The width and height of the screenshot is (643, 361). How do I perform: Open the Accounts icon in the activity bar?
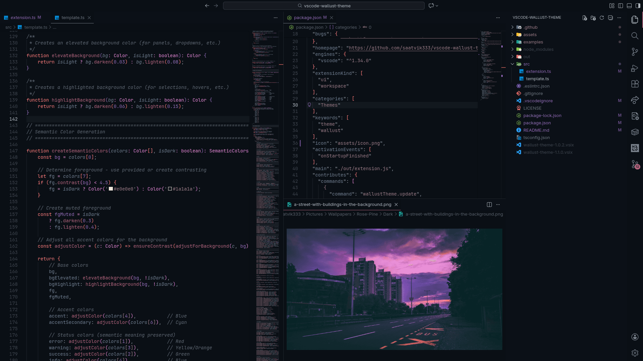click(x=635, y=337)
